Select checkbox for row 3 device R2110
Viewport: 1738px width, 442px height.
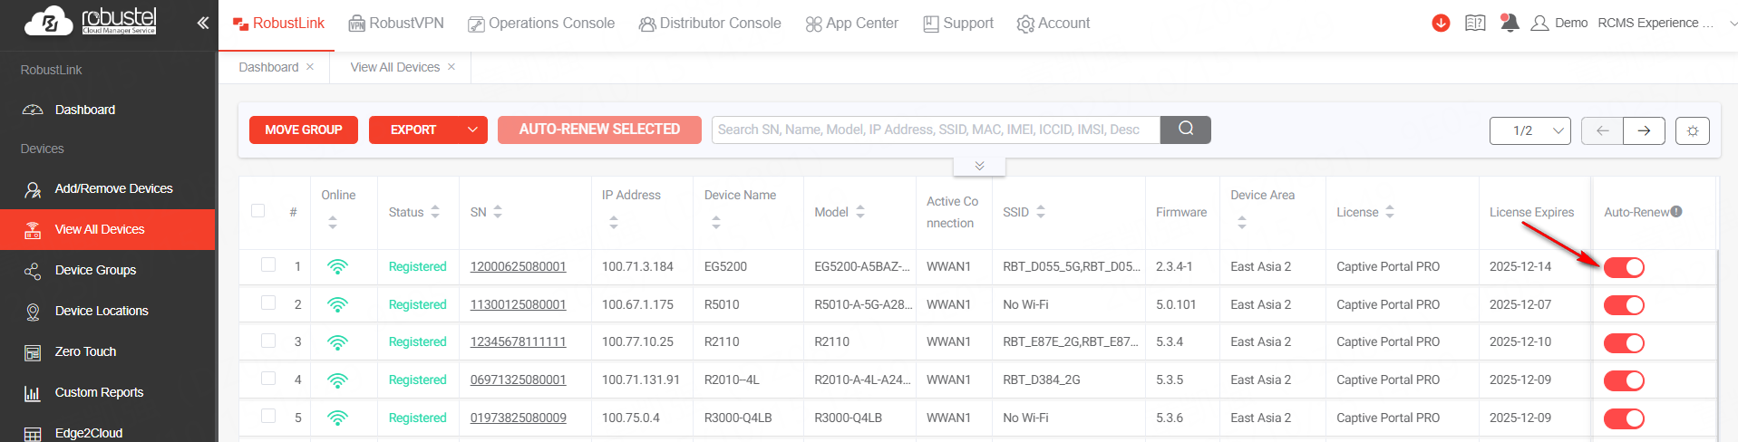(268, 341)
